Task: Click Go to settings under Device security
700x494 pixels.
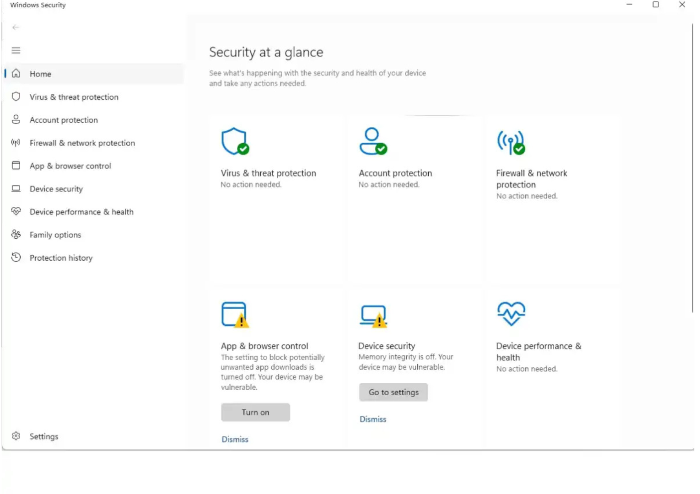Action: [x=393, y=392]
